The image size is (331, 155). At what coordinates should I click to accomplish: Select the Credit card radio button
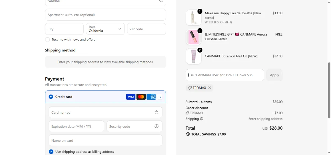(51, 97)
